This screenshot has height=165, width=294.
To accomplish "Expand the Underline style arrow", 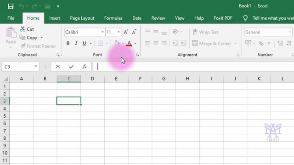I will pos(91,44).
